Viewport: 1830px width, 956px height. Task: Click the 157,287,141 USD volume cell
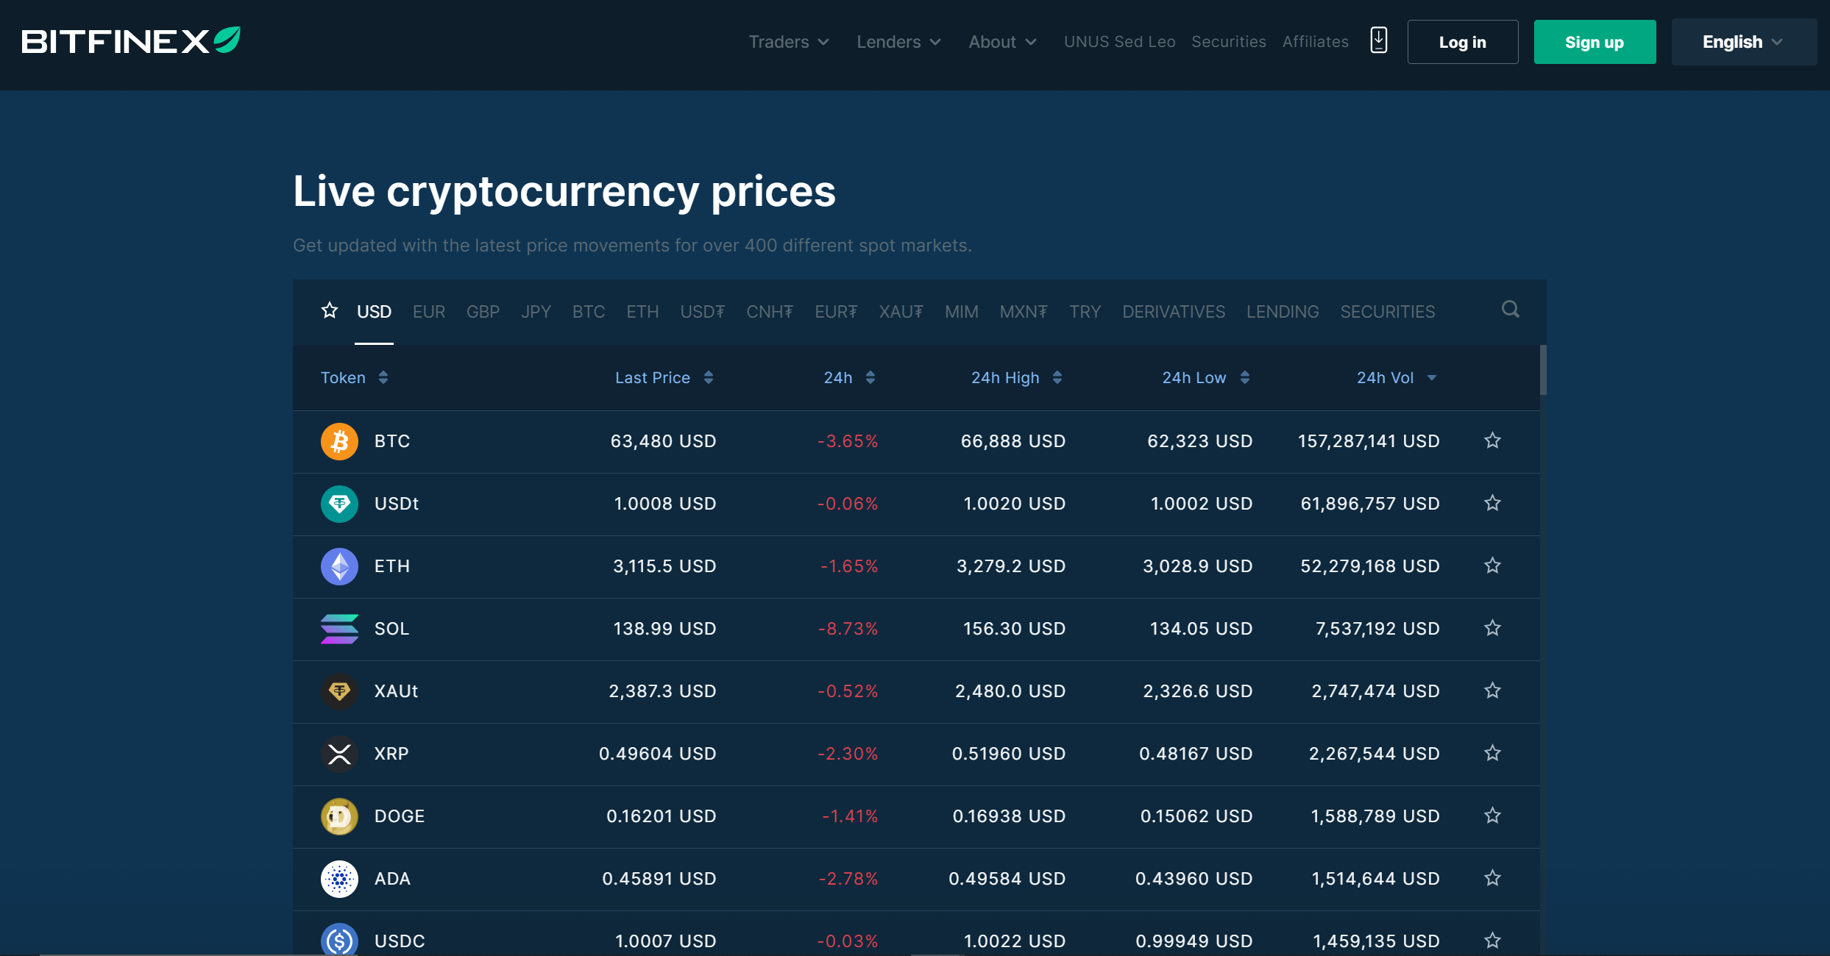coord(1369,441)
